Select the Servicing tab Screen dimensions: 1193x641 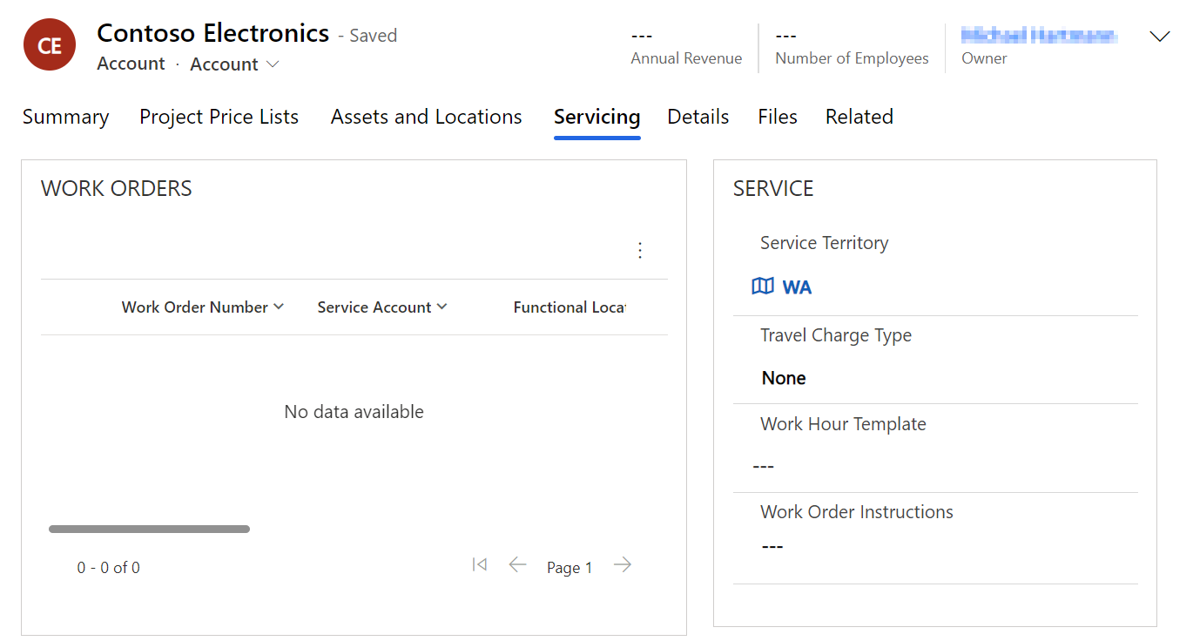point(597,117)
